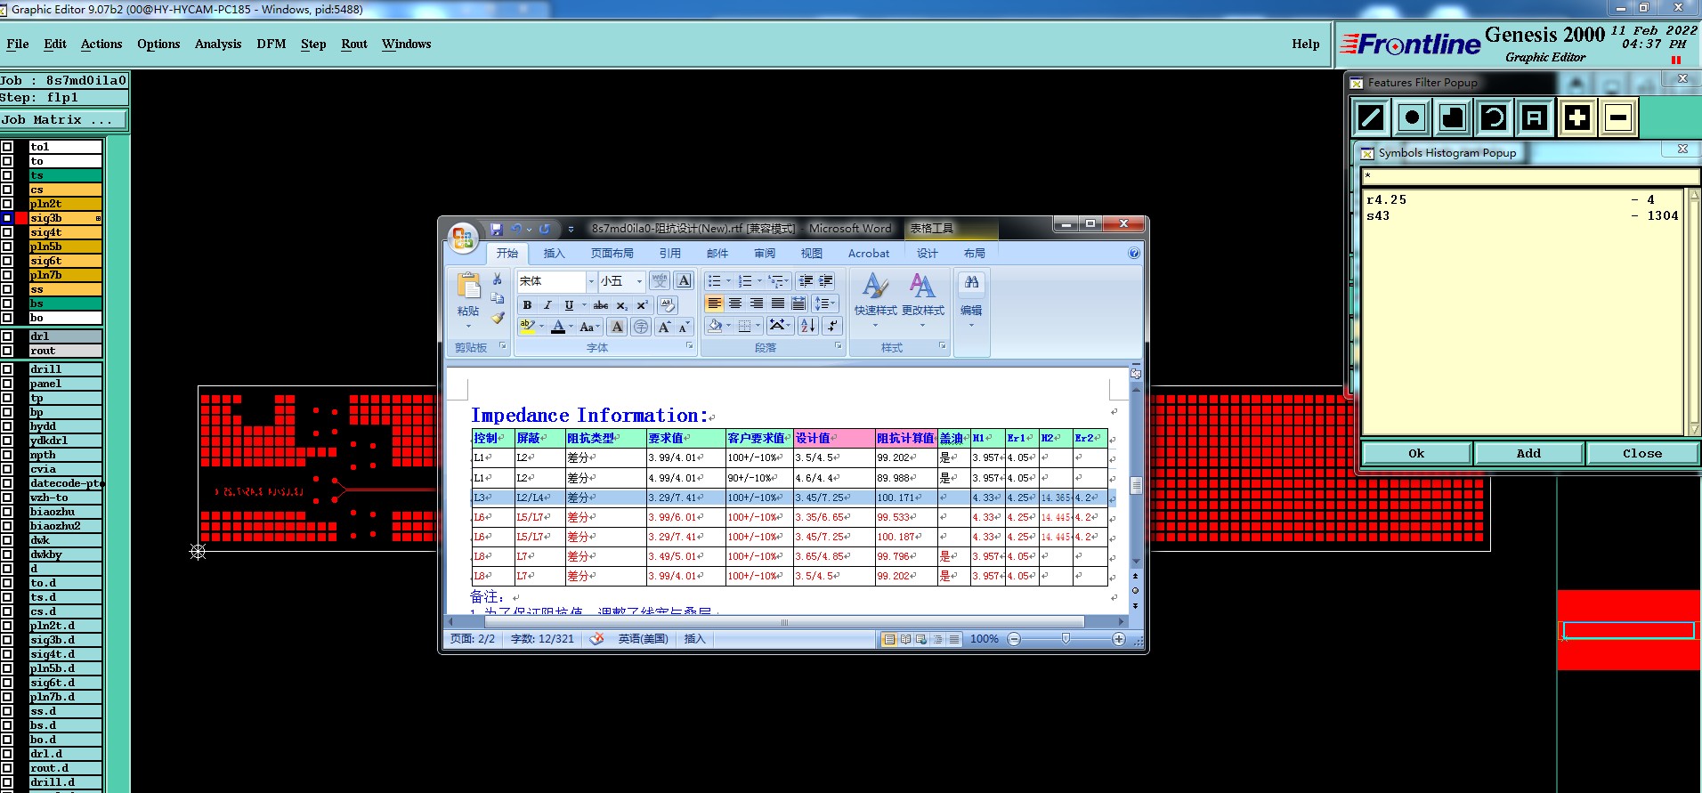Viewport: 1702px width, 793px height.
Task: Click the Cut scissors icon
Action: click(x=498, y=279)
